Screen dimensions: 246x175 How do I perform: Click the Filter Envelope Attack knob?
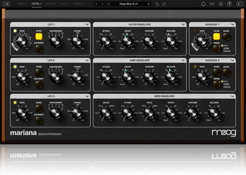pyautogui.click(x=106, y=40)
